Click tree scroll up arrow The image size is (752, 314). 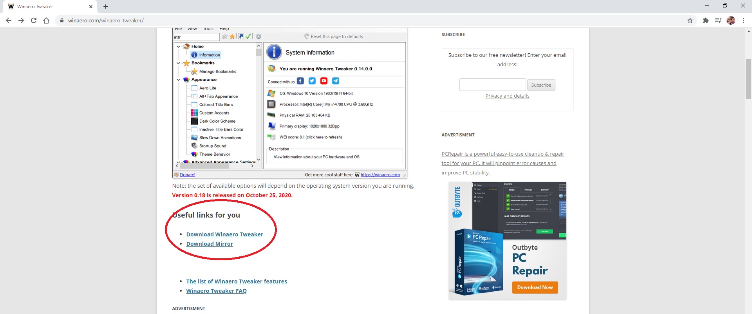pos(258,46)
